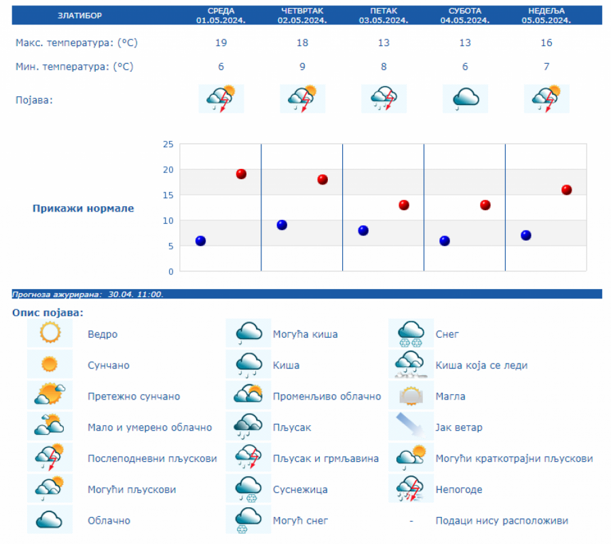611x544 pixels.
Task: Click the Снег snow legend icon
Action: coord(411,334)
